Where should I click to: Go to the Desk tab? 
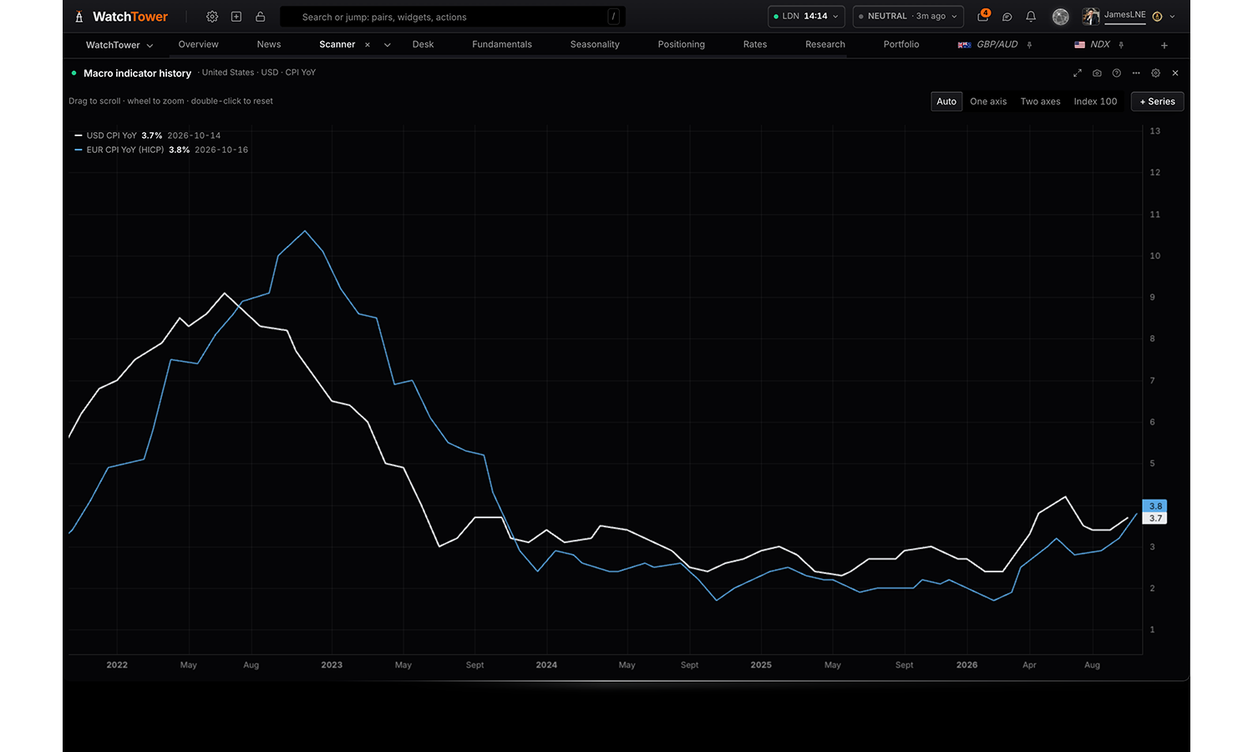pyautogui.click(x=424, y=44)
